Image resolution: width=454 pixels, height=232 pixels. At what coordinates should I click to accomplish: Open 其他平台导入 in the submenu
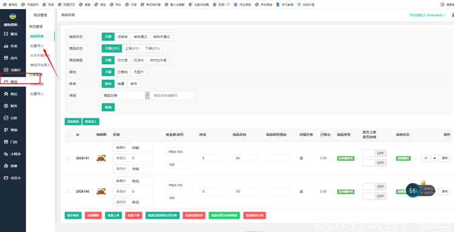[x=40, y=65]
